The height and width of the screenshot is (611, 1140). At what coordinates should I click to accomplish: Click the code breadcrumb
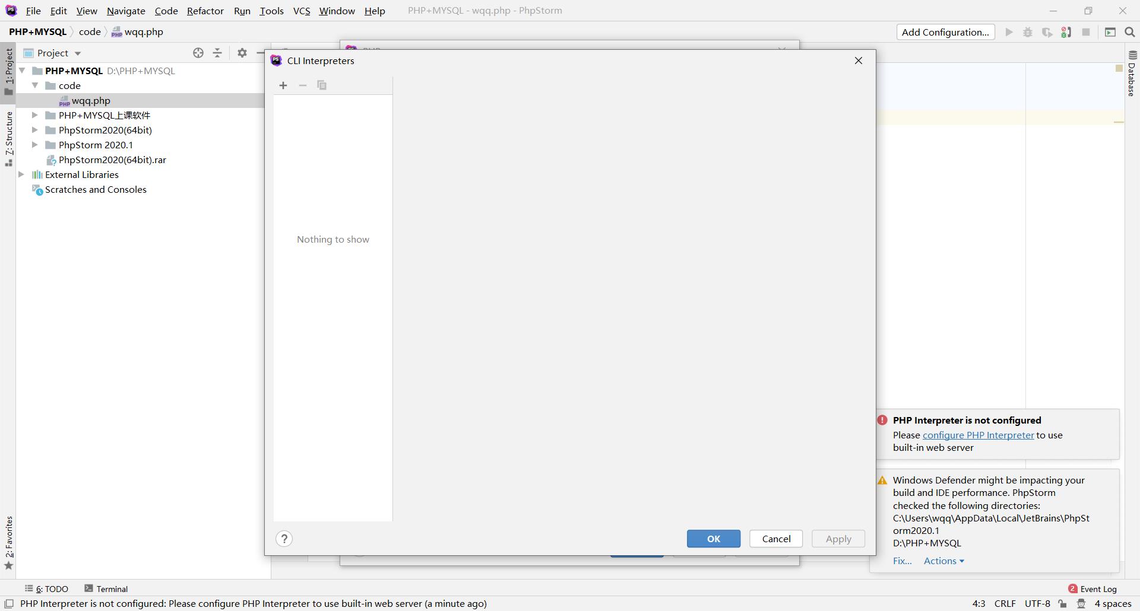tap(90, 32)
